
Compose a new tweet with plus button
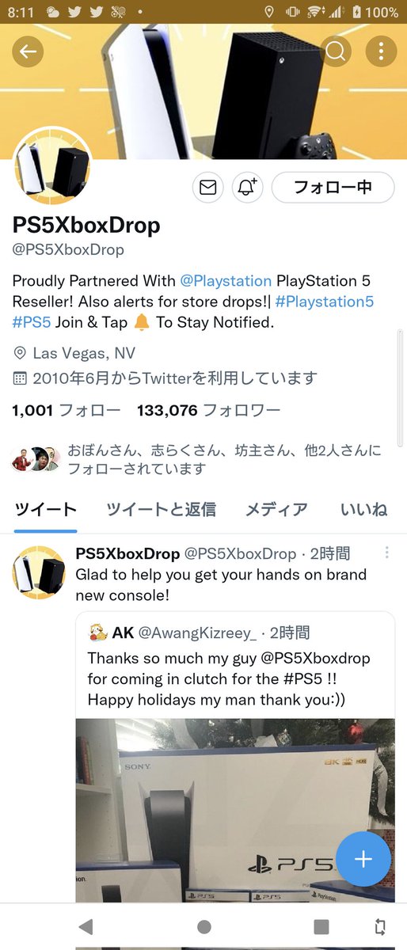[363, 859]
